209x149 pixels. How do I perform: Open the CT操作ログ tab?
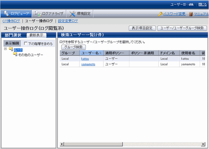[x=11, y=21]
